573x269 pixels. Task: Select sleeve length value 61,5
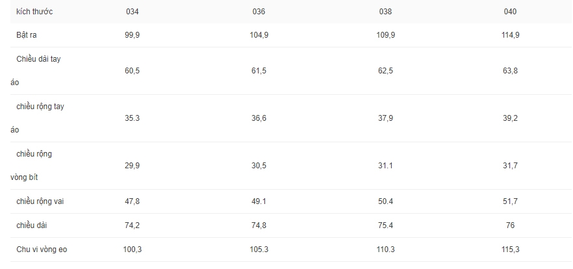pyautogui.click(x=259, y=71)
